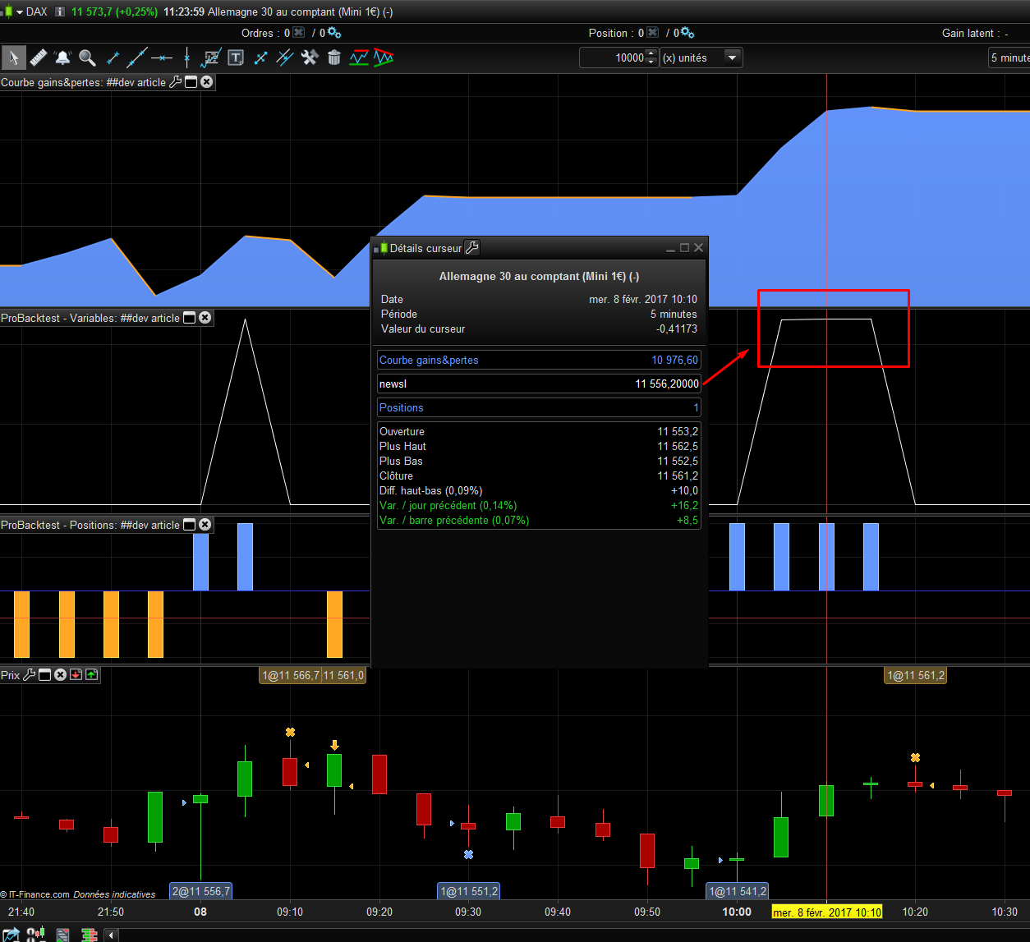Select the short segment drawing tool

point(113,57)
